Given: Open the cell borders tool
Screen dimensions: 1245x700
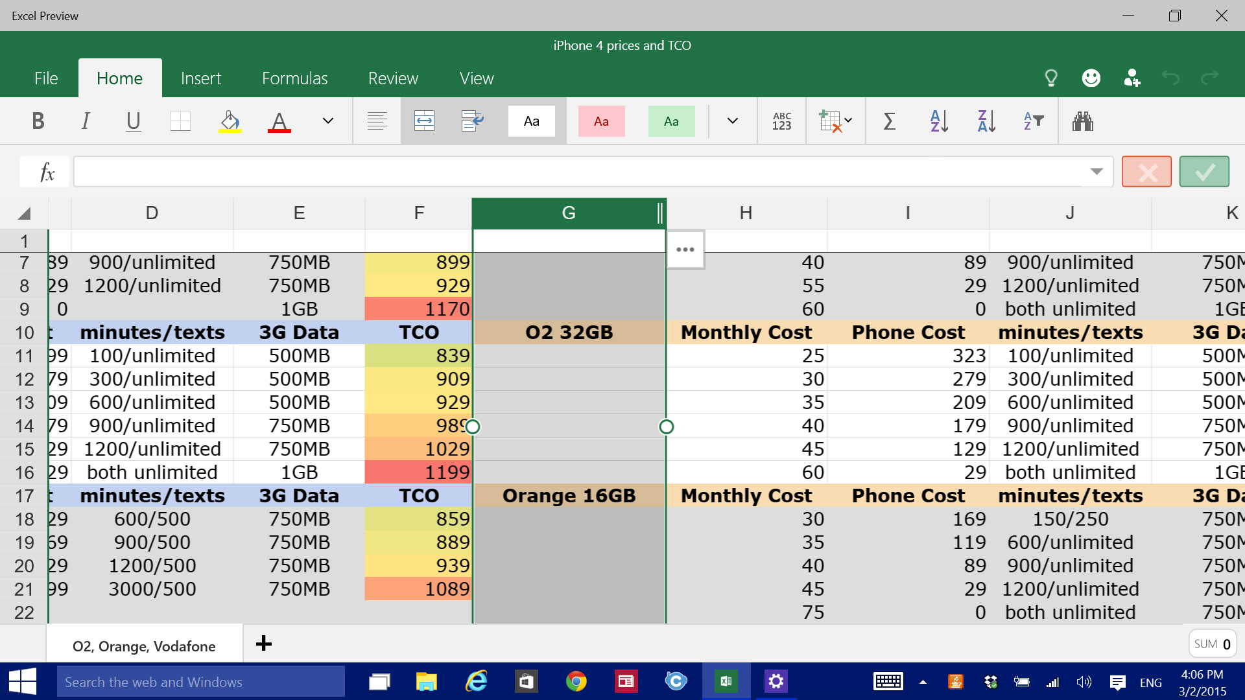Looking at the screenshot, I should click(x=180, y=121).
